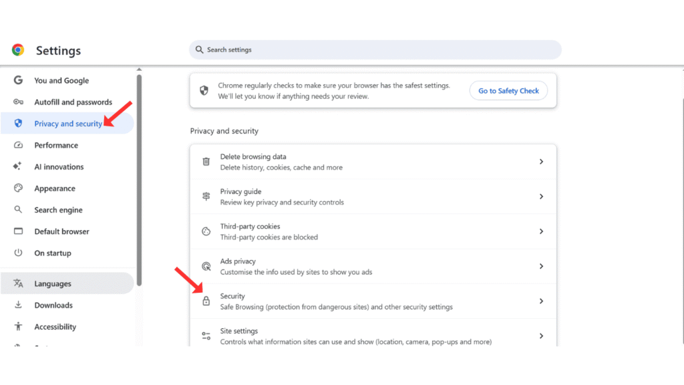
Task: Select the Accessibility person icon
Action: tap(18, 326)
